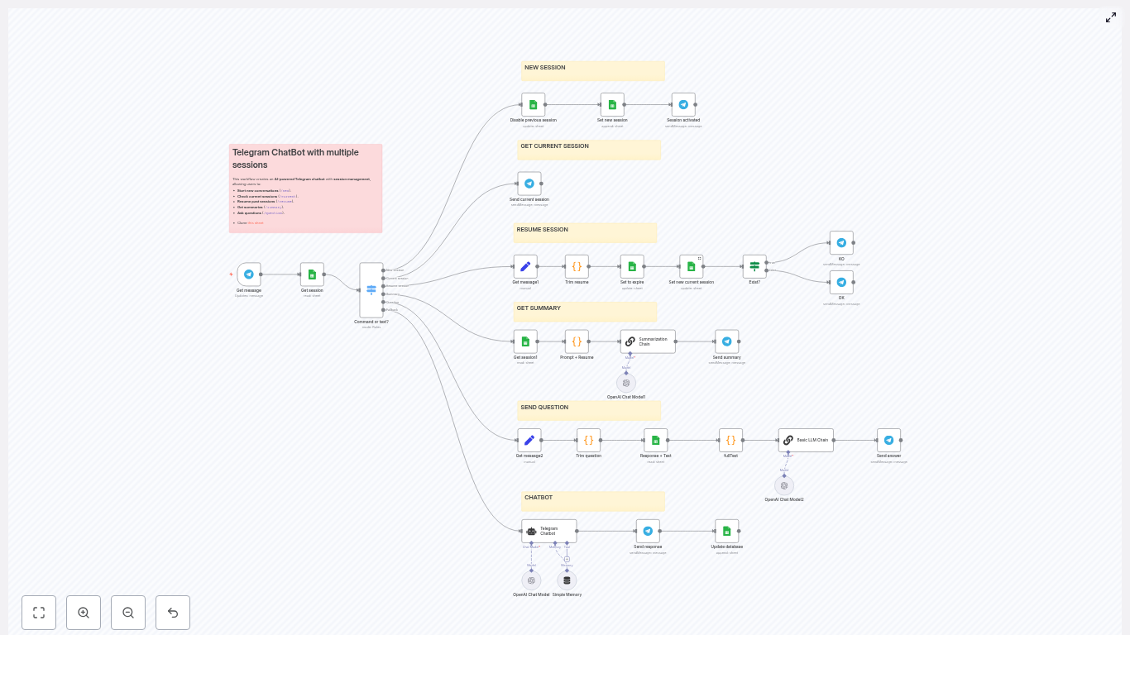Click the Basic LLM Chain node
Viewport: 1130px width, 673px height.
click(x=806, y=440)
